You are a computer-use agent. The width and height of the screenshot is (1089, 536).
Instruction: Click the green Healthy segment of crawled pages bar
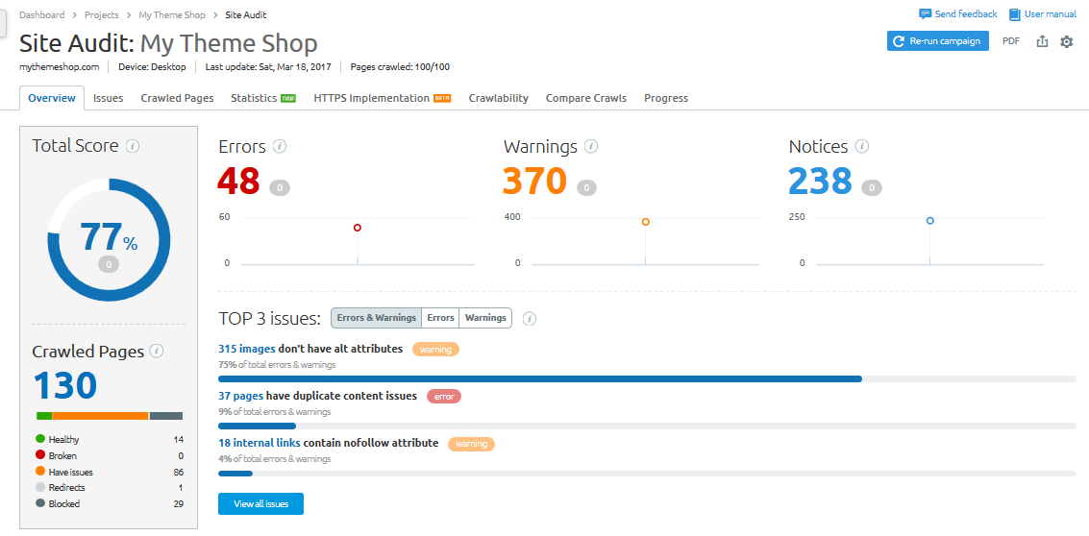tap(44, 416)
